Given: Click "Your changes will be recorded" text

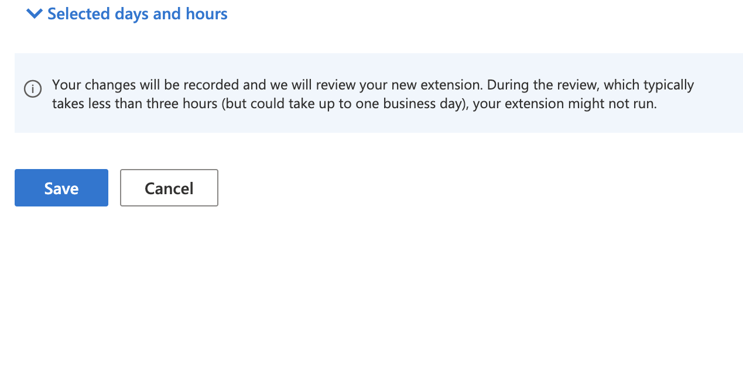Looking at the screenshot, I should tap(146, 85).
